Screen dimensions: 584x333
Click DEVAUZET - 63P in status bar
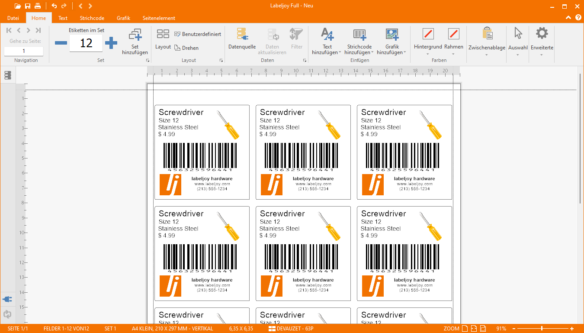pyautogui.click(x=291, y=329)
